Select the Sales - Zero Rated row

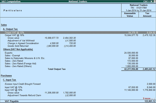click(x=78, y=61)
